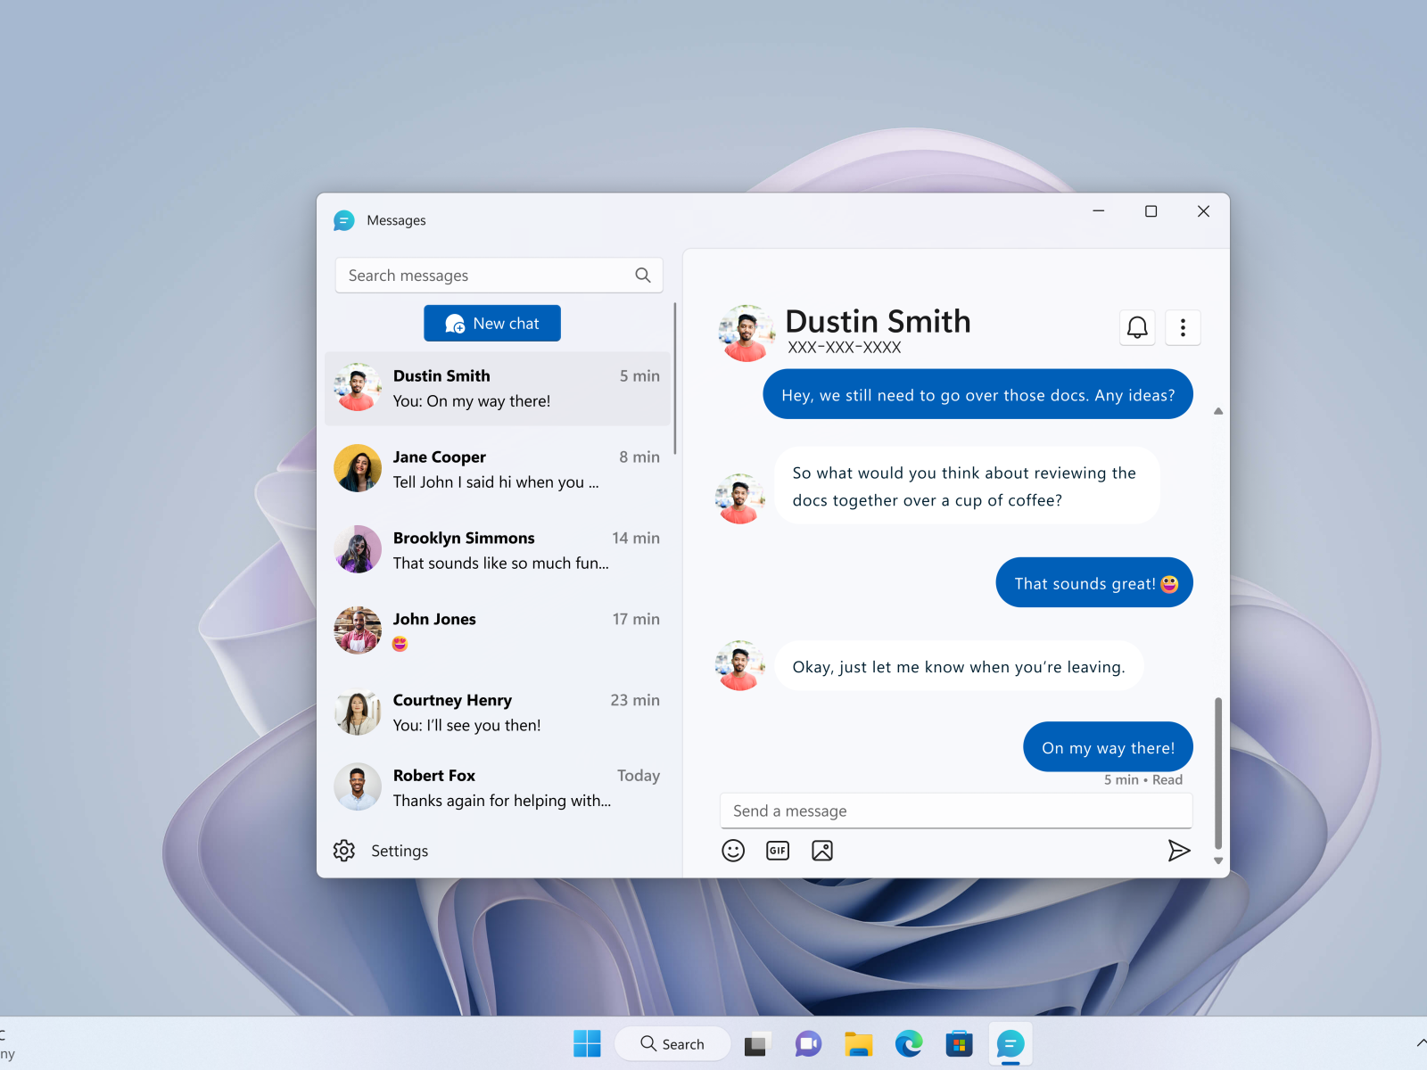
Task: Open the three-dot conversation options menu
Action: pos(1183,327)
